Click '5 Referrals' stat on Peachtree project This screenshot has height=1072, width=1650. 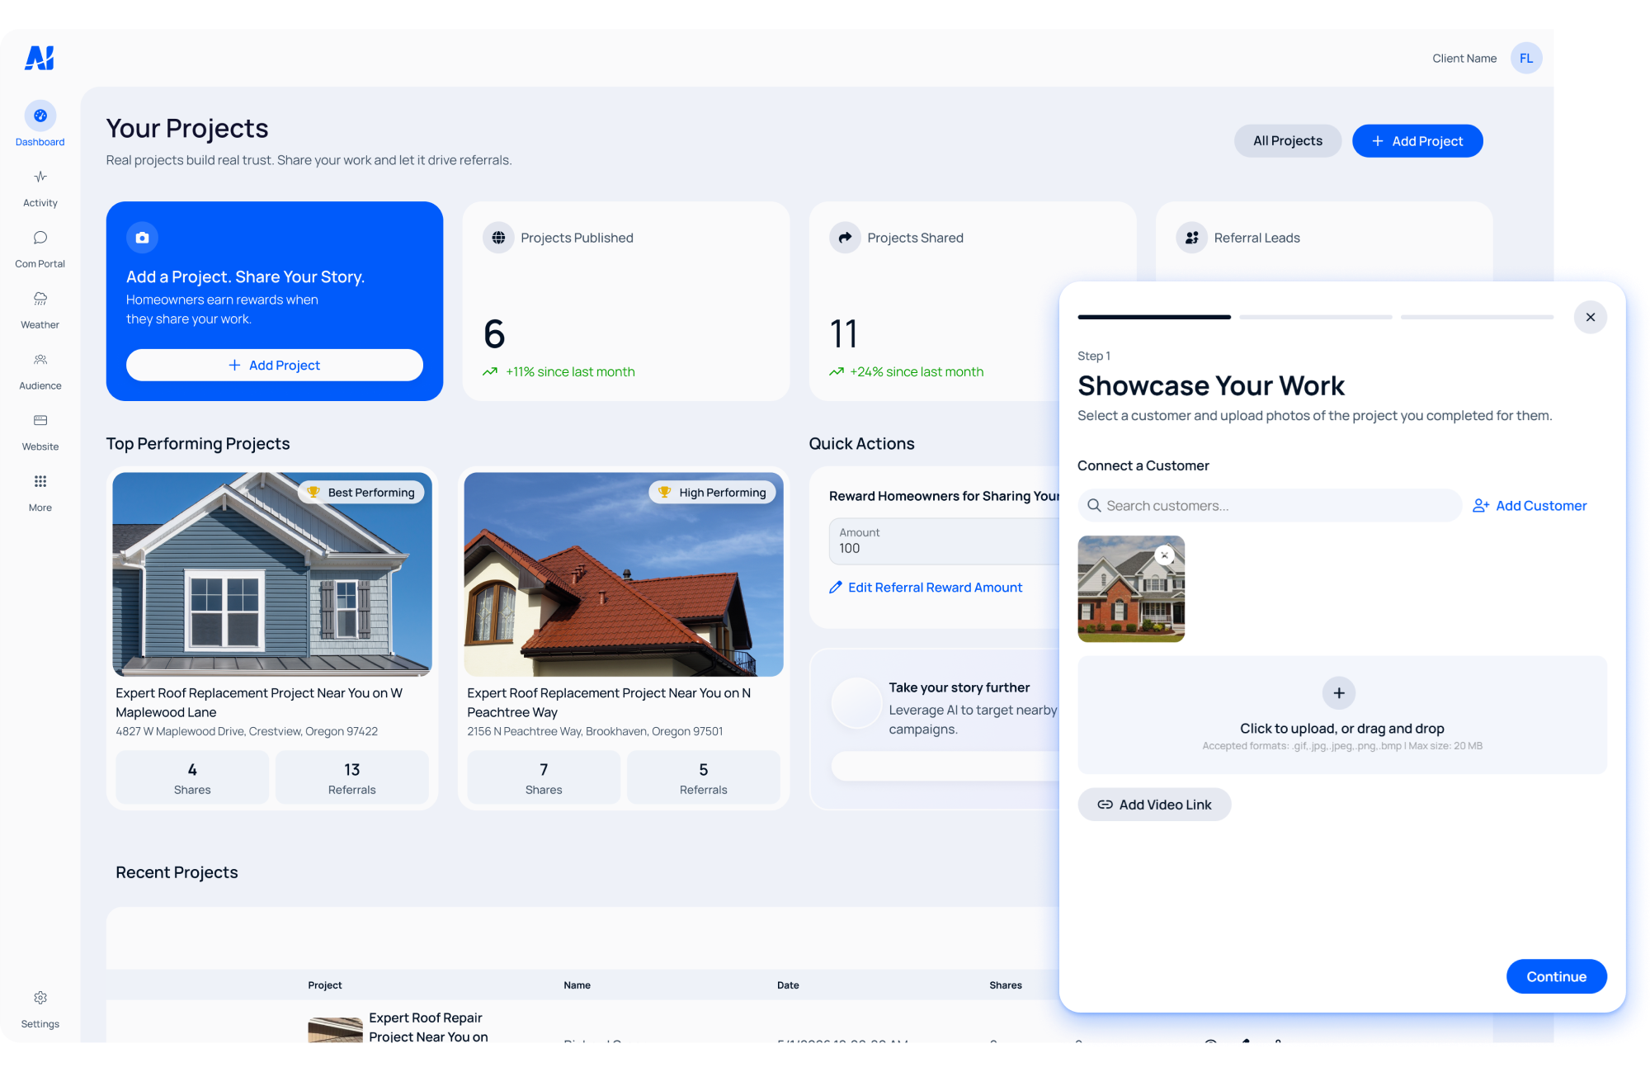click(704, 777)
